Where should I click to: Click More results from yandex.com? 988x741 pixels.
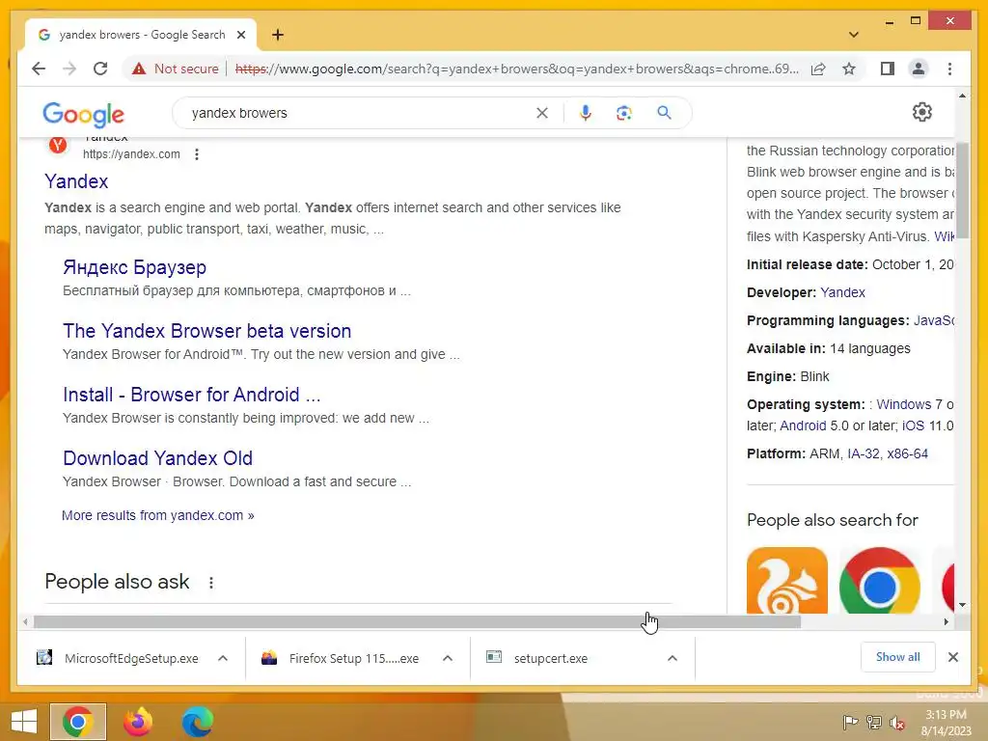(157, 515)
